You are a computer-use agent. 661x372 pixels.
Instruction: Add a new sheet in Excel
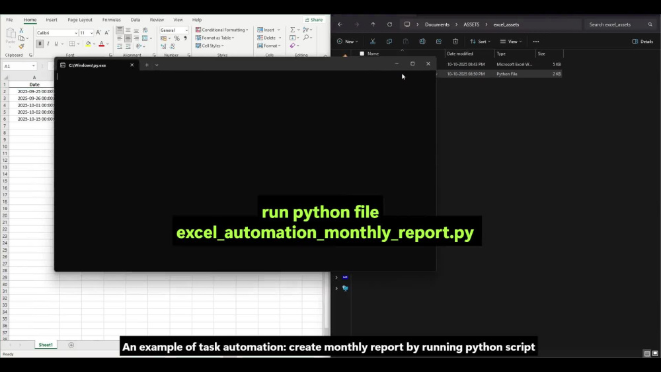coord(71,345)
